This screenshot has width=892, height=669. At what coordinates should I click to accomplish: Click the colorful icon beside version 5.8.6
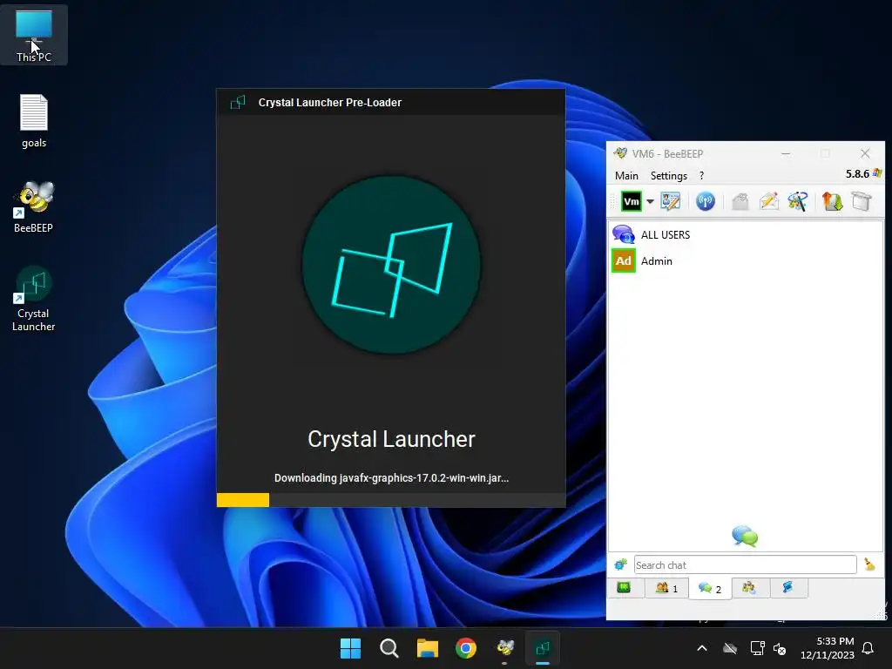[x=876, y=173]
